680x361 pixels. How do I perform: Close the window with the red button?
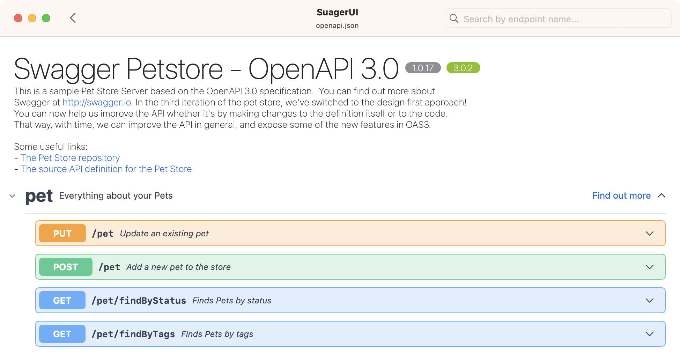click(18, 18)
